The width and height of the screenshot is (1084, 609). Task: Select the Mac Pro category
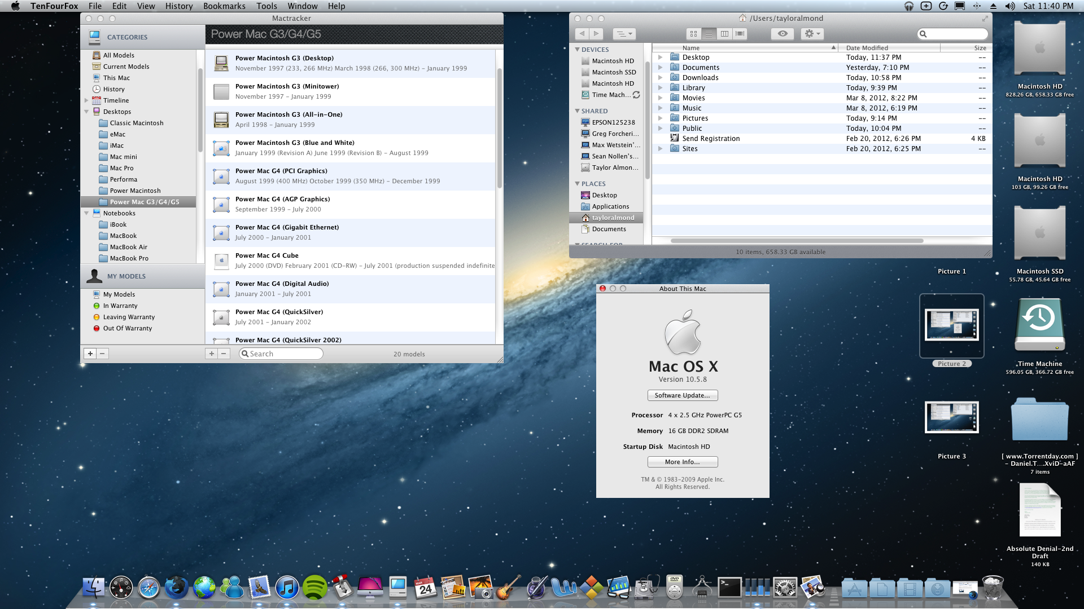click(x=121, y=168)
